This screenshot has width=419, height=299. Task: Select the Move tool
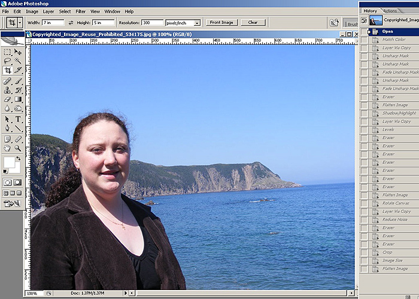pos(17,52)
